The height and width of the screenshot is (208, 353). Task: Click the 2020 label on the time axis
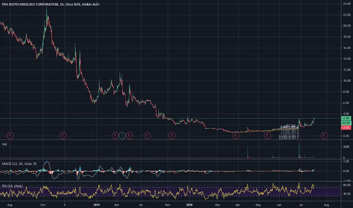pos(189,205)
